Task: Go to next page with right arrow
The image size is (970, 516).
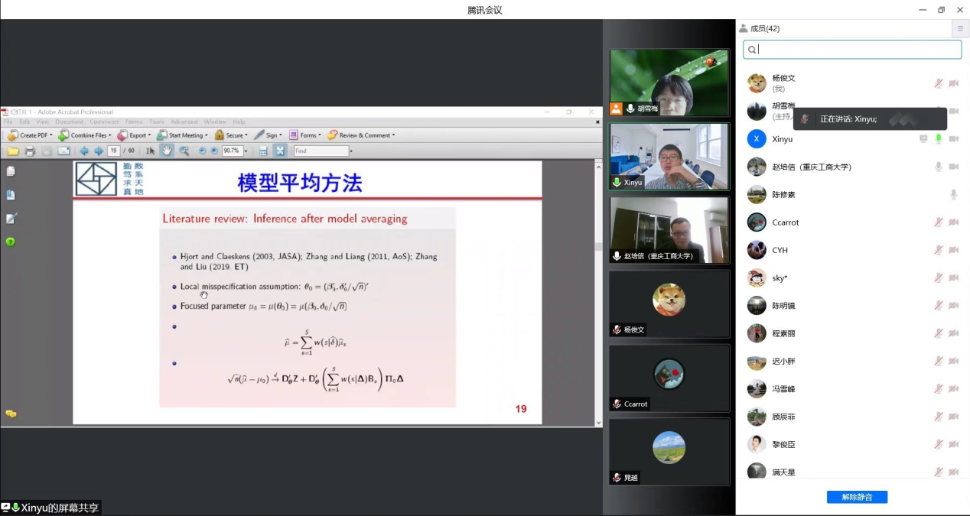Action: click(98, 151)
